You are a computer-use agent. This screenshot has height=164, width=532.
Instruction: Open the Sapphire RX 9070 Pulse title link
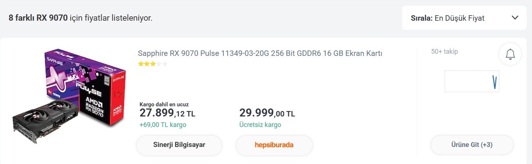(x=260, y=53)
